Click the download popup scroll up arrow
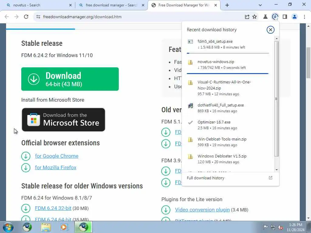 click(x=277, y=38)
